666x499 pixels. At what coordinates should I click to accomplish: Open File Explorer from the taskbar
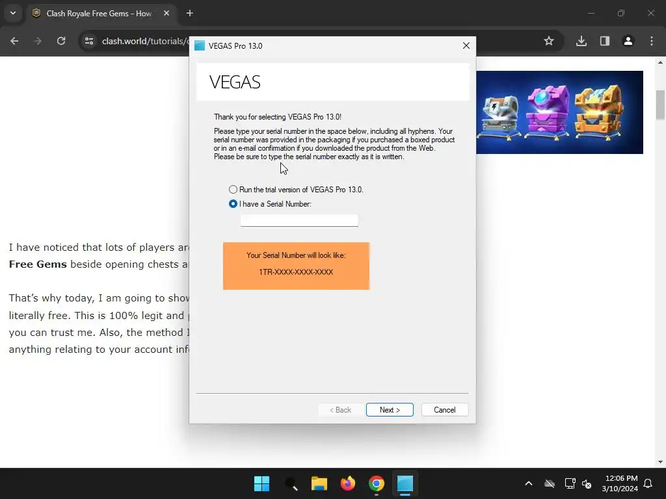click(x=319, y=483)
